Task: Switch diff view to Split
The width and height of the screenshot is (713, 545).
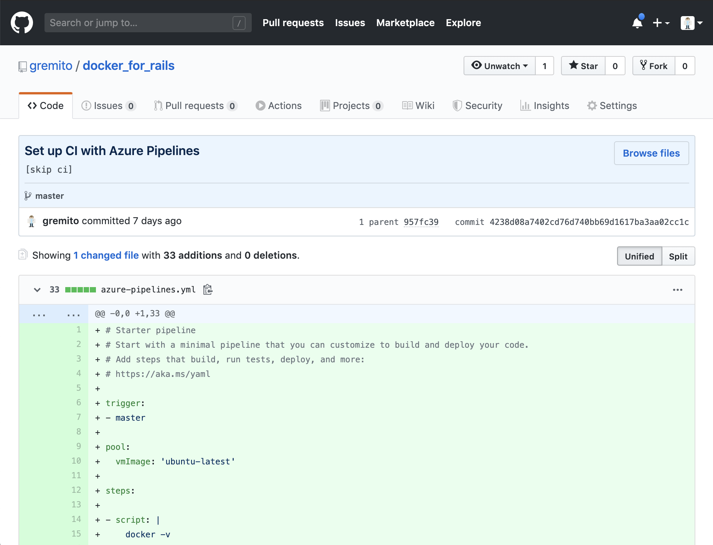Action: (678, 256)
